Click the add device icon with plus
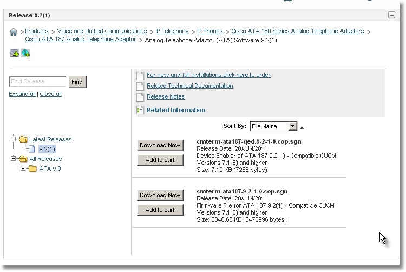This screenshot has width=406, height=272. 15,53
